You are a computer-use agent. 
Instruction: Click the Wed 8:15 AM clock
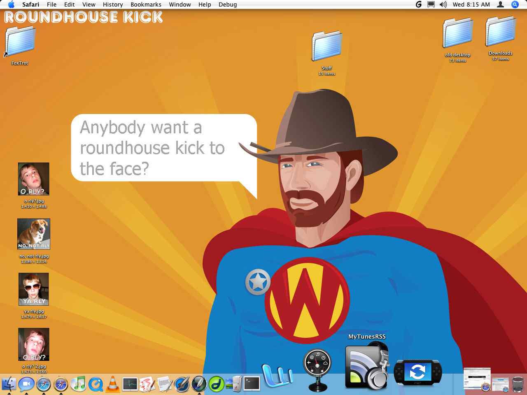471,5
